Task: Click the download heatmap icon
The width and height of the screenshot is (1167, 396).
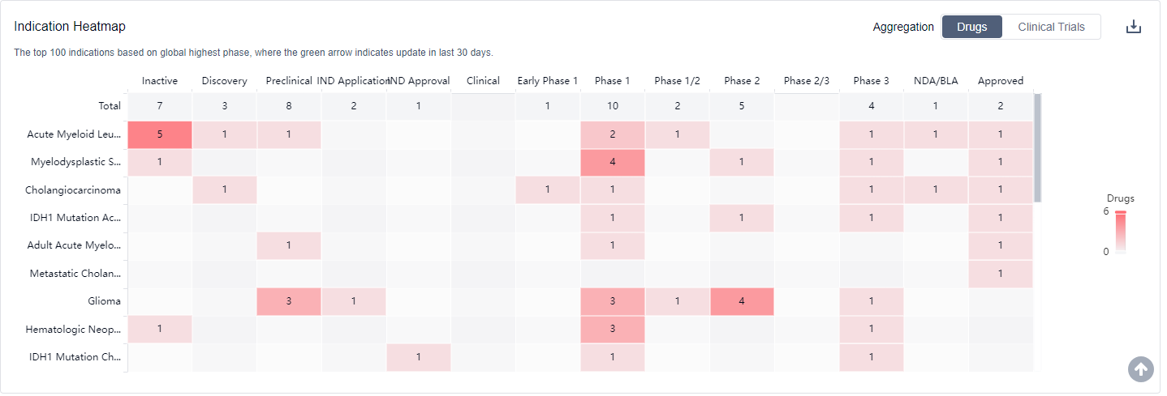Action: click(x=1133, y=27)
